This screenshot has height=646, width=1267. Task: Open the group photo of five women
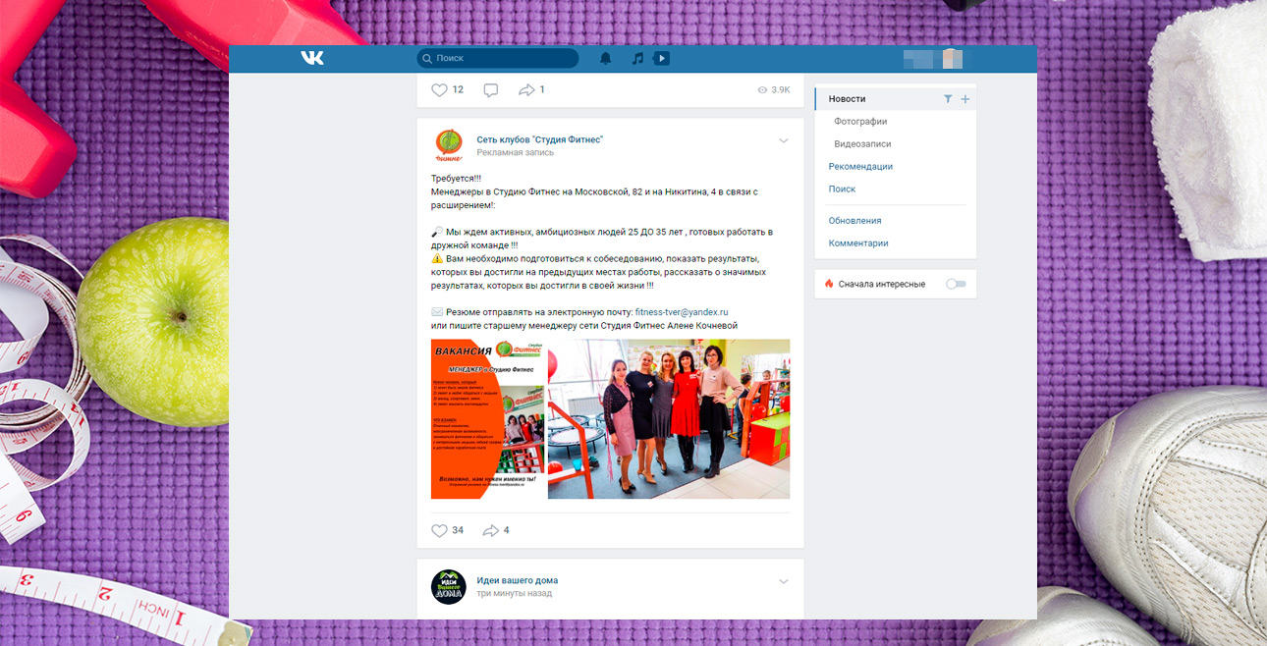[x=668, y=419]
